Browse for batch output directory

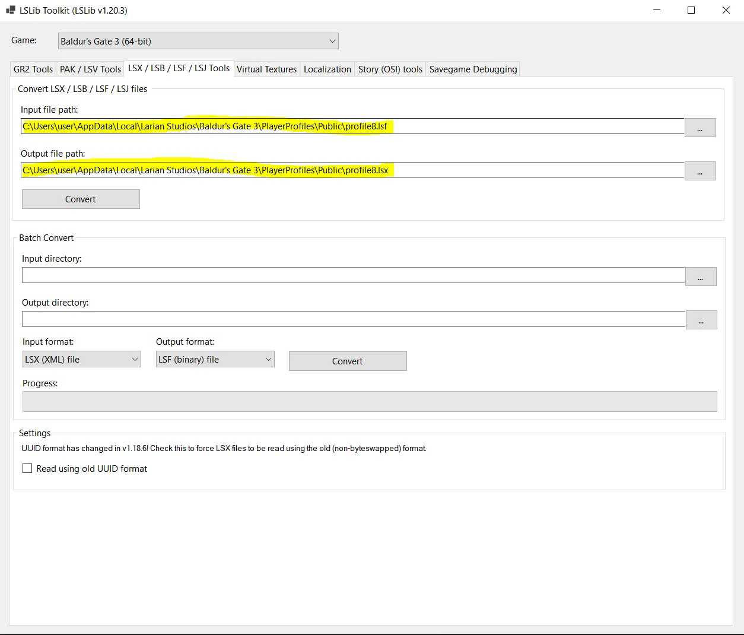click(x=701, y=320)
